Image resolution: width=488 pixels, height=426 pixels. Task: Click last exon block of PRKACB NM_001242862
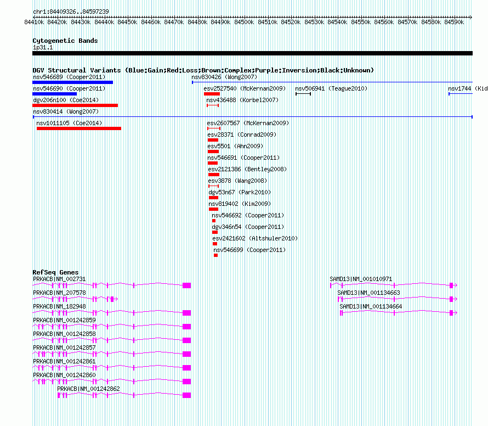click(x=187, y=395)
